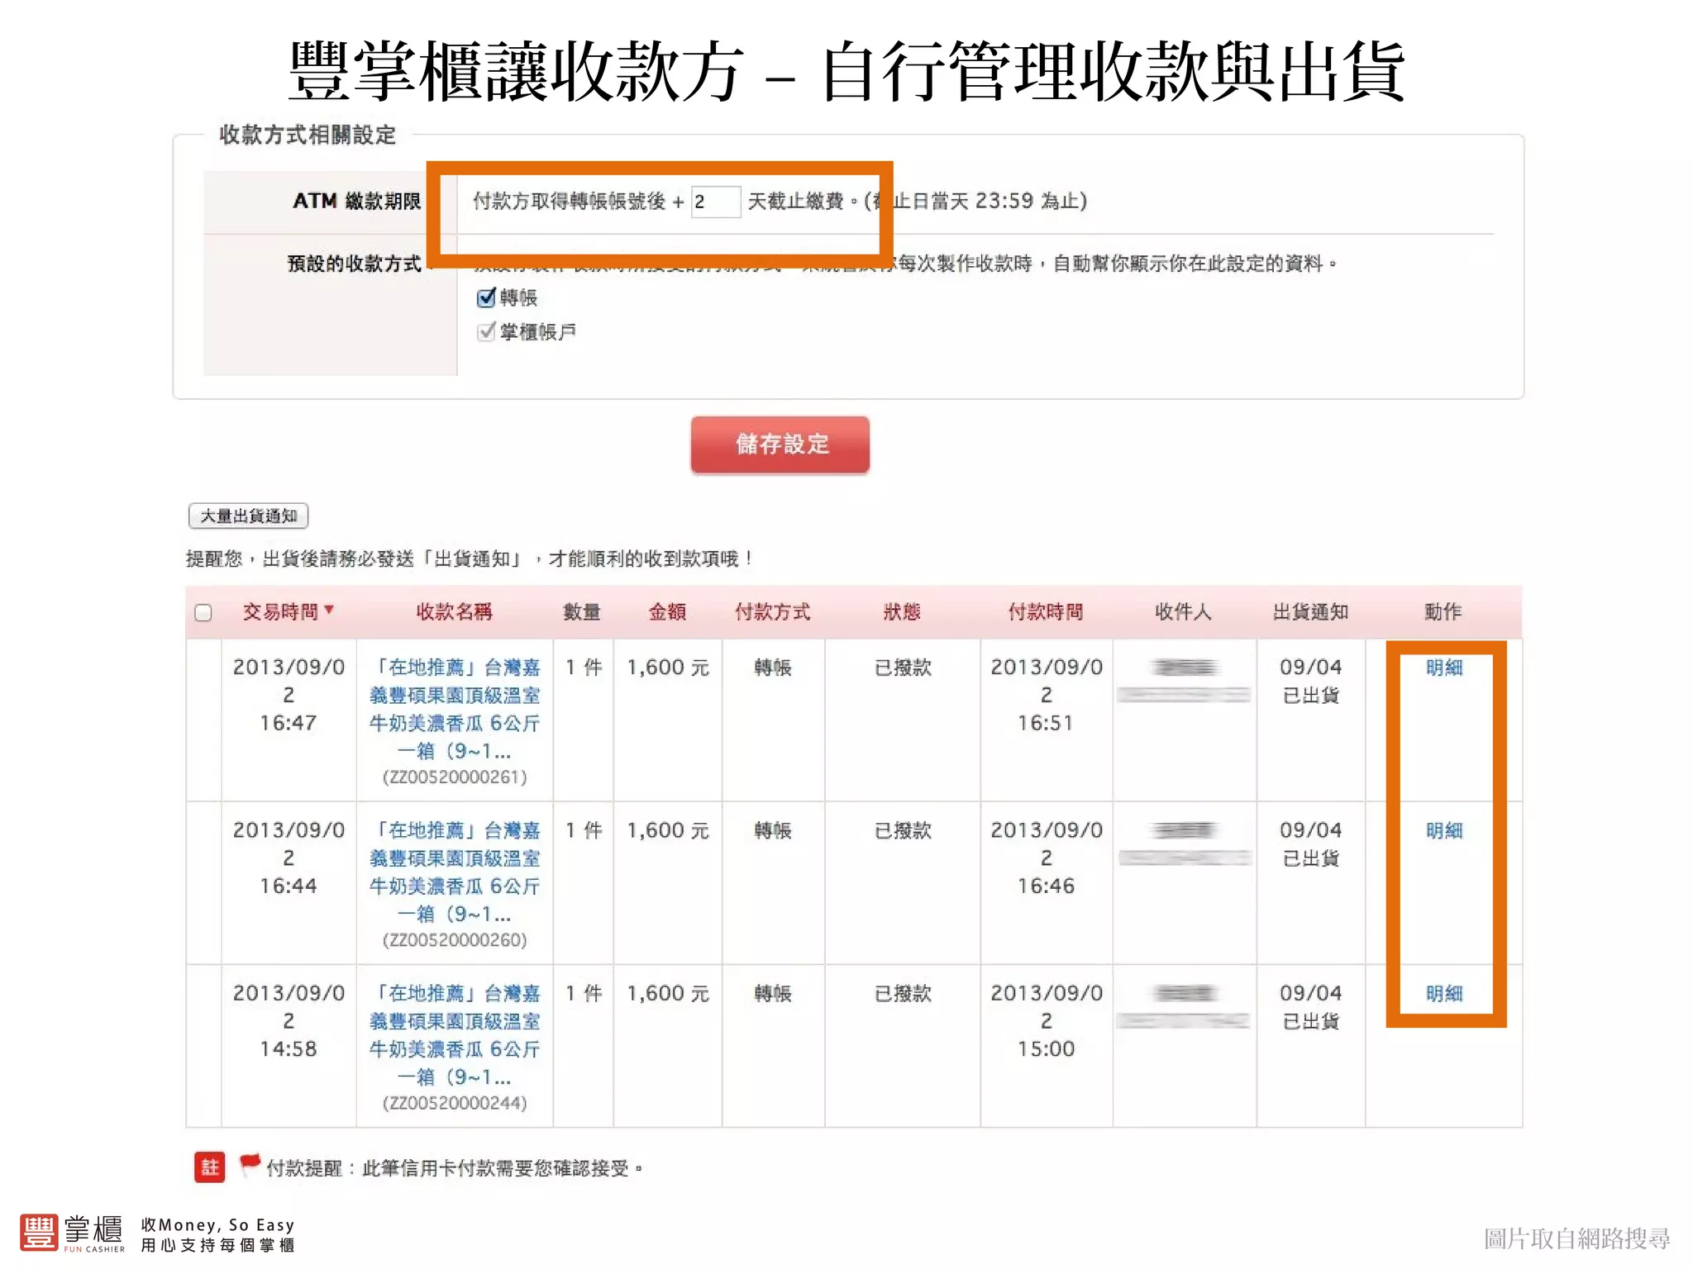Click the red 註 note icon
This screenshot has width=1693, height=1269.
(x=209, y=1167)
